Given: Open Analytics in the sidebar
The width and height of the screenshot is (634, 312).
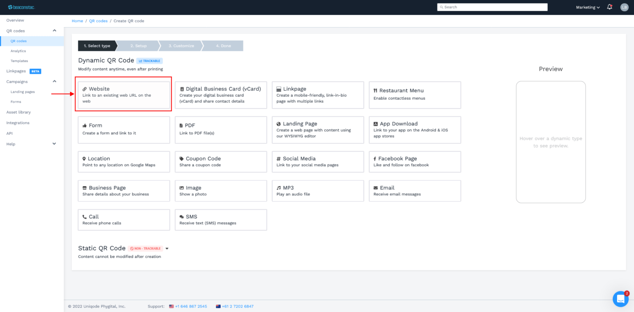Looking at the screenshot, I should pyautogui.click(x=18, y=51).
